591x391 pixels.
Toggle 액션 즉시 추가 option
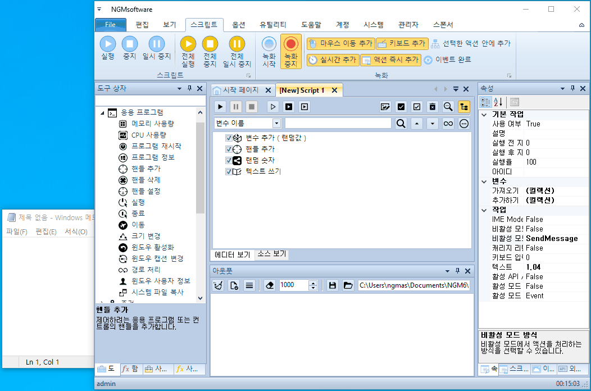tap(390, 60)
